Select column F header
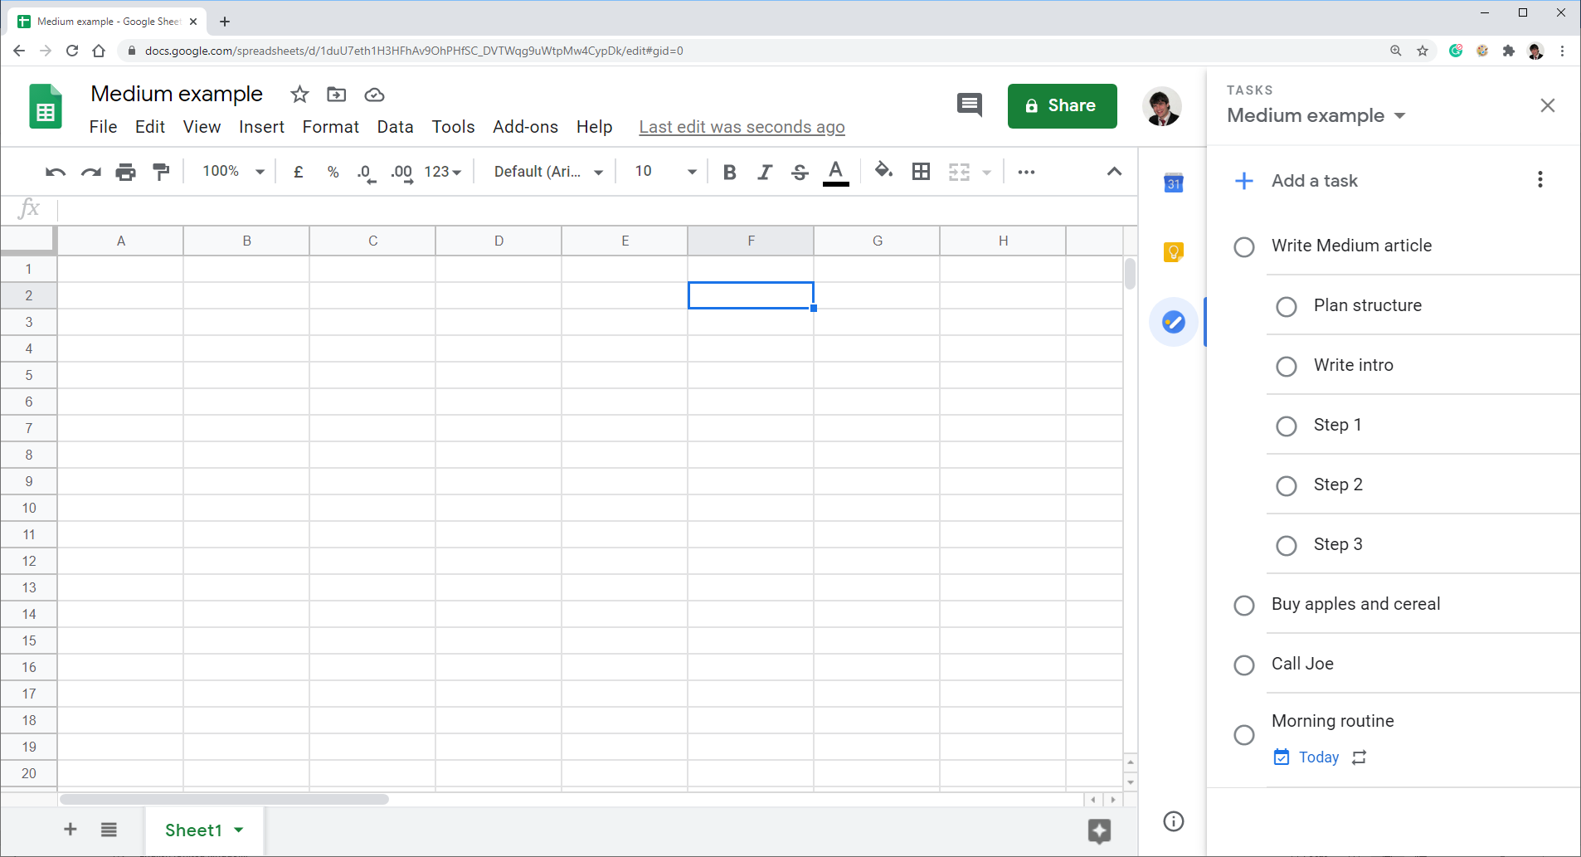This screenshot has width=1581, height=857. (751, 241)
